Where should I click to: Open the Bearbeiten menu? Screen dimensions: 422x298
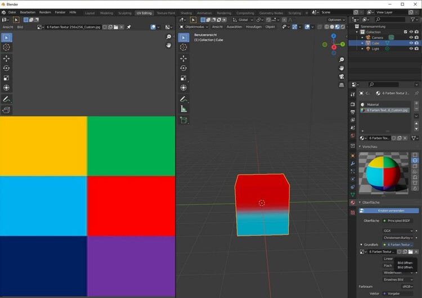28,12
